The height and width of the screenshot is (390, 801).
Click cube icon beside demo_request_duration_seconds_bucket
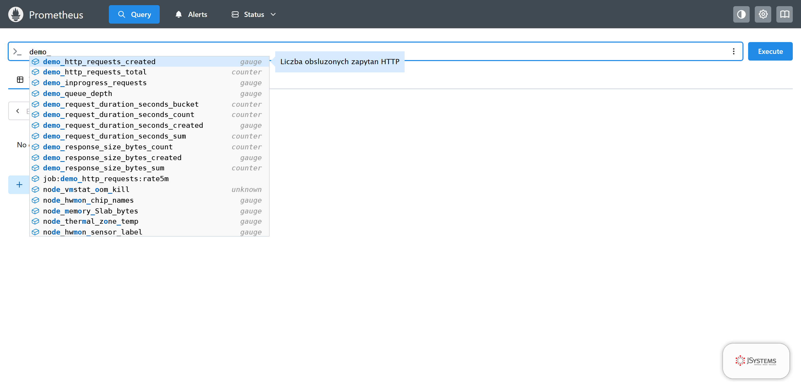pos(35,104)
